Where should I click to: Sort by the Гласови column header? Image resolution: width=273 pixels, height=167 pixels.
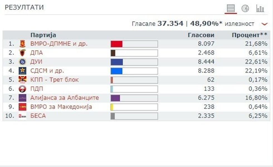(x=201, y=35)
